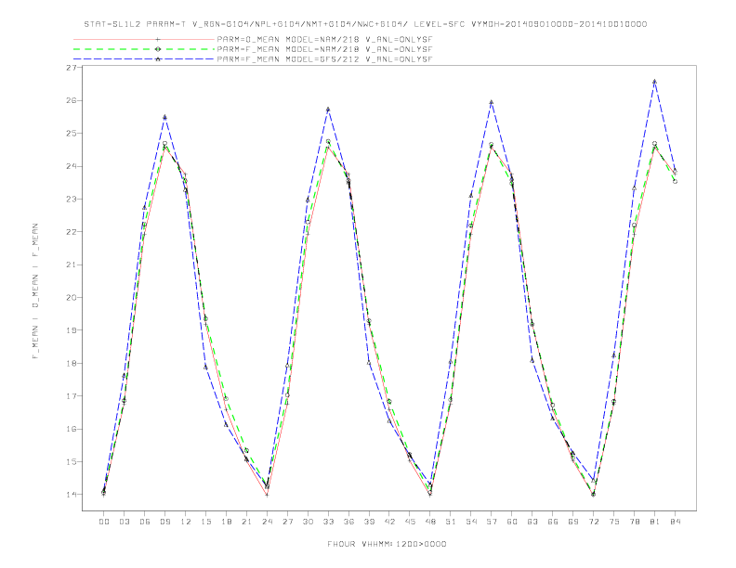This screenshot has width=736, height=568.
Task: Click the x-axis tick label 24
Action: pos(267,522)
